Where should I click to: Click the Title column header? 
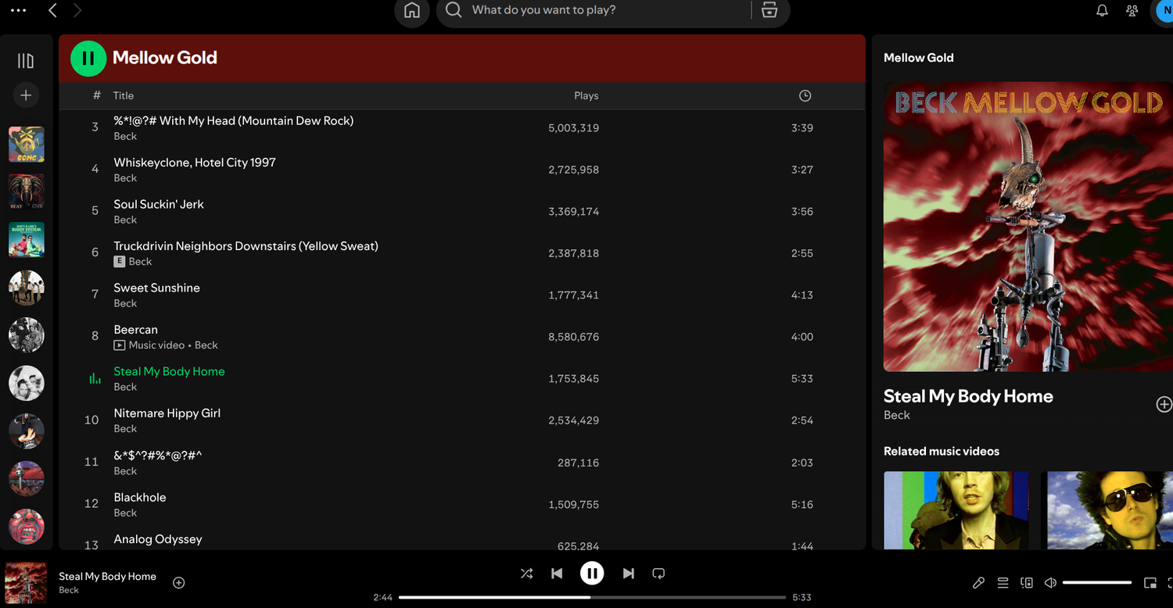[x=124, y=95]
